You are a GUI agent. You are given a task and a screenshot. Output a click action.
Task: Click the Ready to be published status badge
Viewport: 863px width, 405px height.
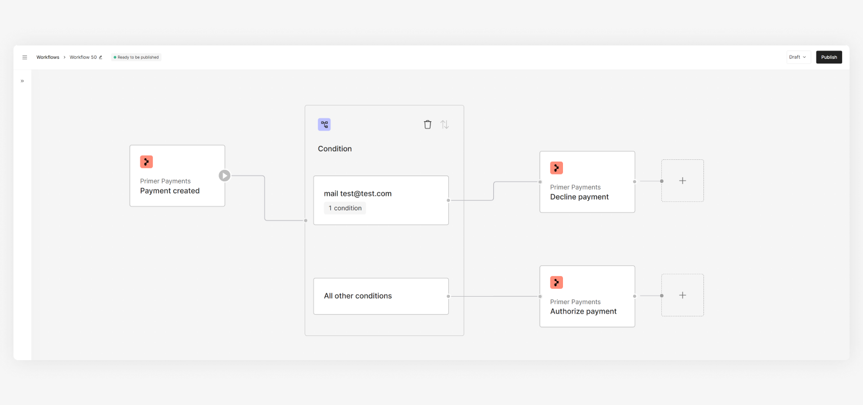tap(136, 57)
